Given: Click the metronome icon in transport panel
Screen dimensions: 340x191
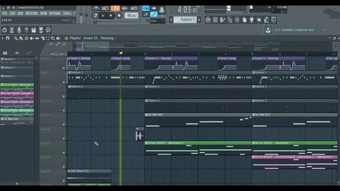Looking at the screenshot, I should (x=96, y=8).
